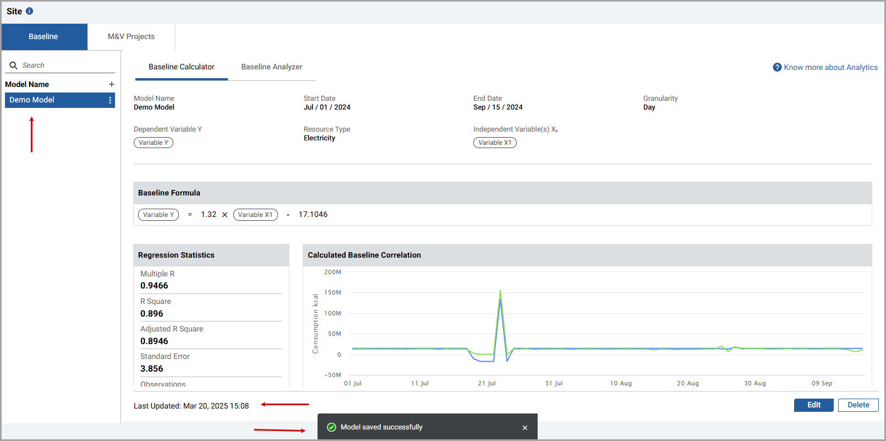Click the Edit button
Viewport: 886px width, 441px height.
[x=813, y=405]
